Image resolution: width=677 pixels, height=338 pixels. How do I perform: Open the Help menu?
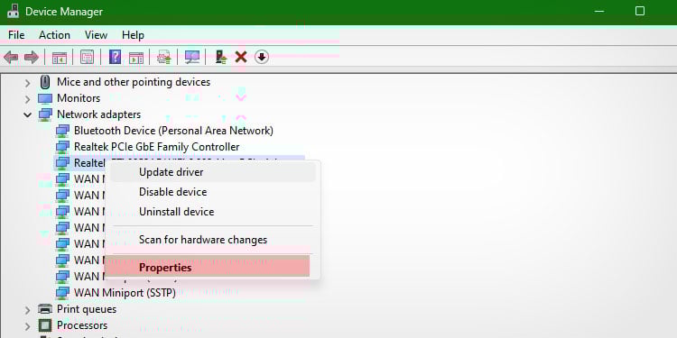click(x=133, y=35)
